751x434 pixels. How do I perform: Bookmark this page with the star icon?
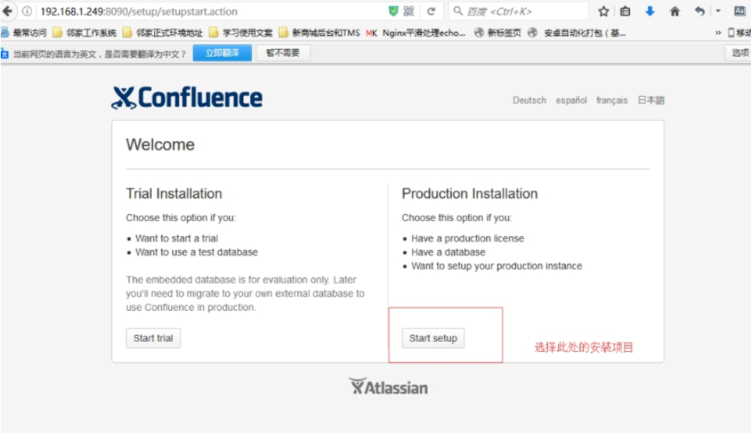604,11
